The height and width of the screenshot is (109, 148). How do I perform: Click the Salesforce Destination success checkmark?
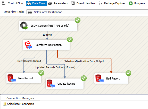[x=70, y=39]
